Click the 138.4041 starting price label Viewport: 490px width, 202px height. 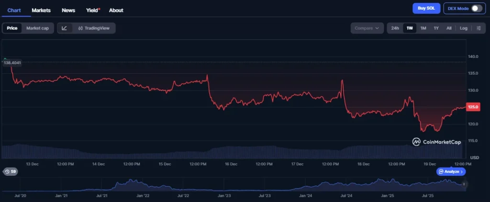click(x=12, y=63)
